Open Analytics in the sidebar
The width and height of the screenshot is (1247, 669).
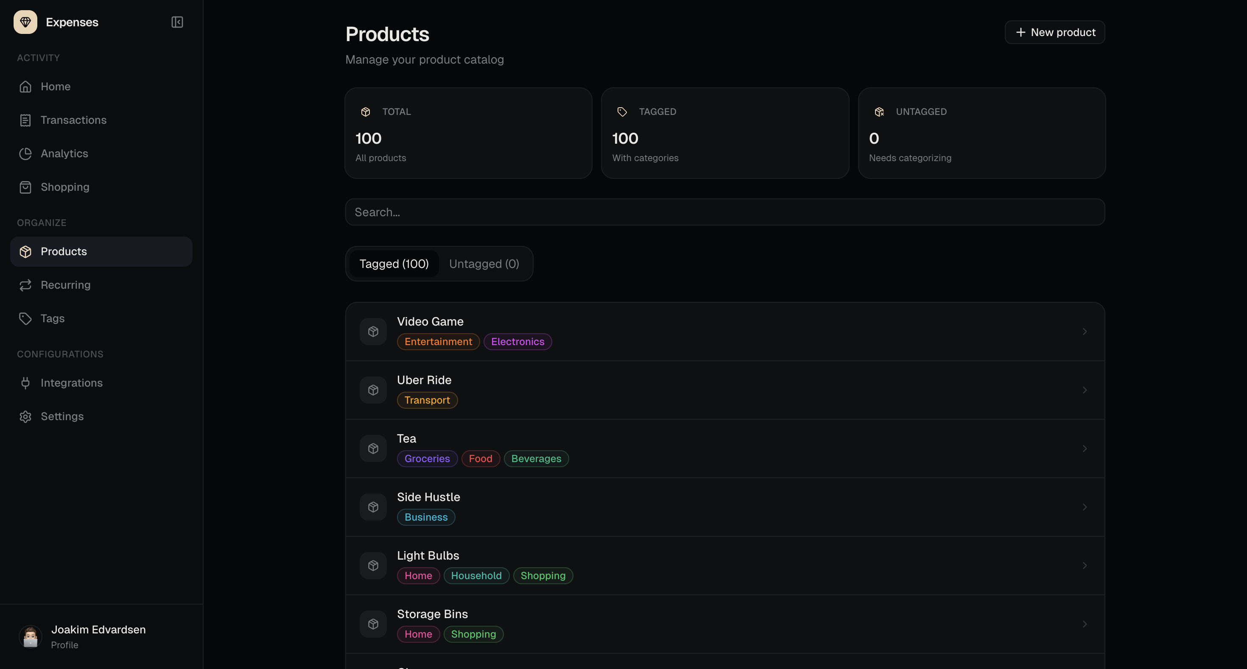[101, 153]
